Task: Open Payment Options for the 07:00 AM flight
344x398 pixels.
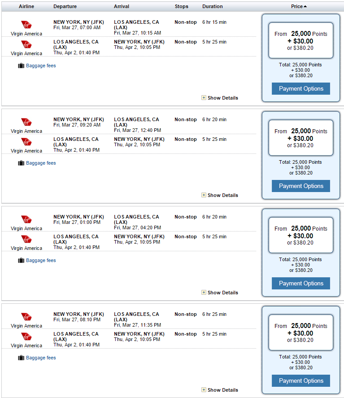Action: [x=301, y=88]
